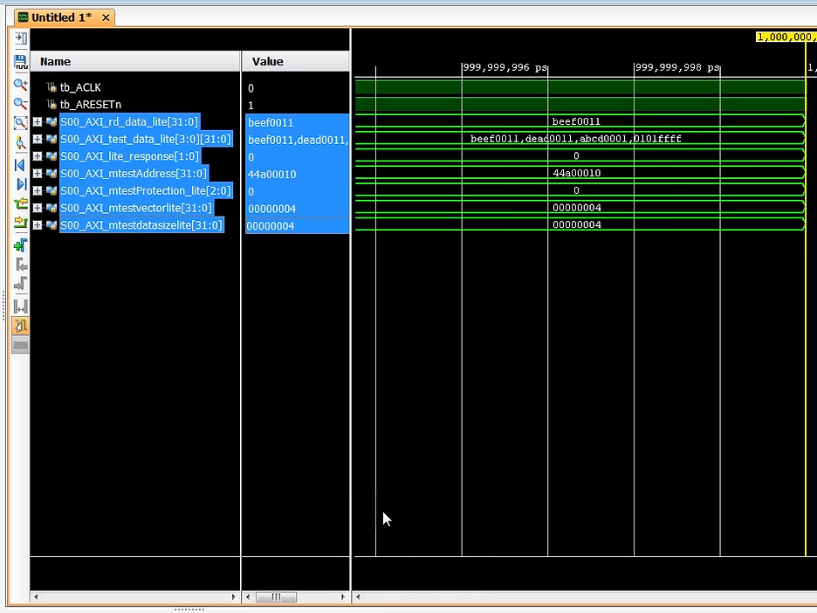This screenshot has height=613, width=817.
Task: Zoom waveform to full view
Action: (20, 123)
